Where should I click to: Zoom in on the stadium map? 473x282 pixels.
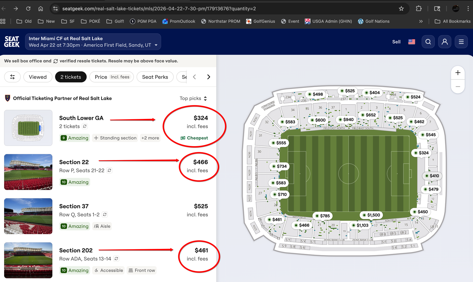(458, 73)
